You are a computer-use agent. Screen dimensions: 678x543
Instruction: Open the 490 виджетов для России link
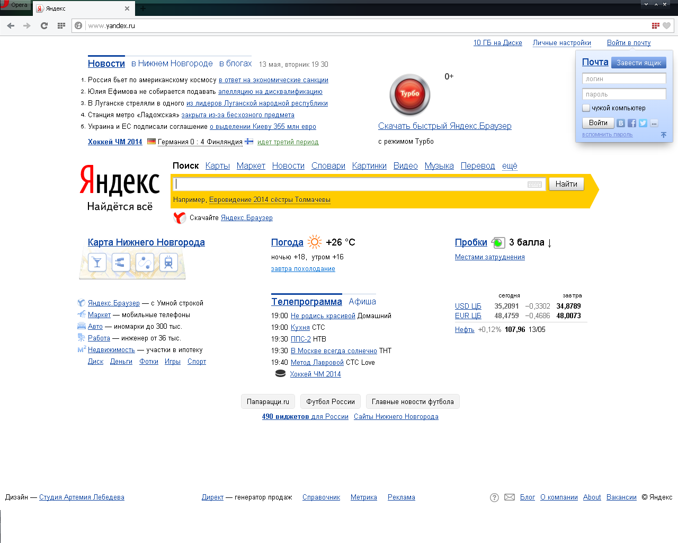[305, 417]
